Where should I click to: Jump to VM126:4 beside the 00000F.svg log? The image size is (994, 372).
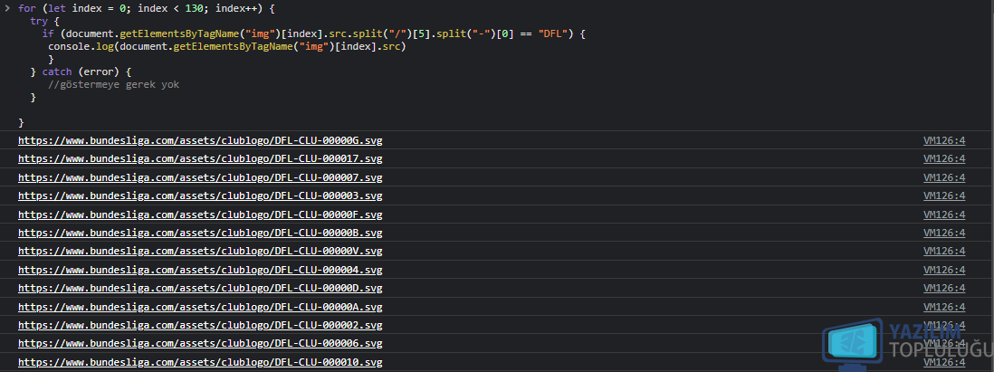(944, 215)
